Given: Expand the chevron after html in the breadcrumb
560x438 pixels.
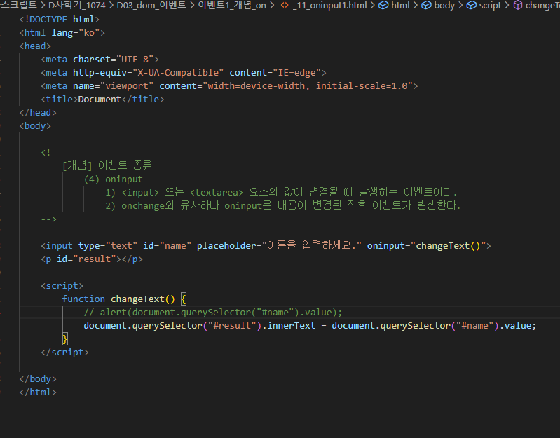Looking at the screenshot, I should pos(416,6).
